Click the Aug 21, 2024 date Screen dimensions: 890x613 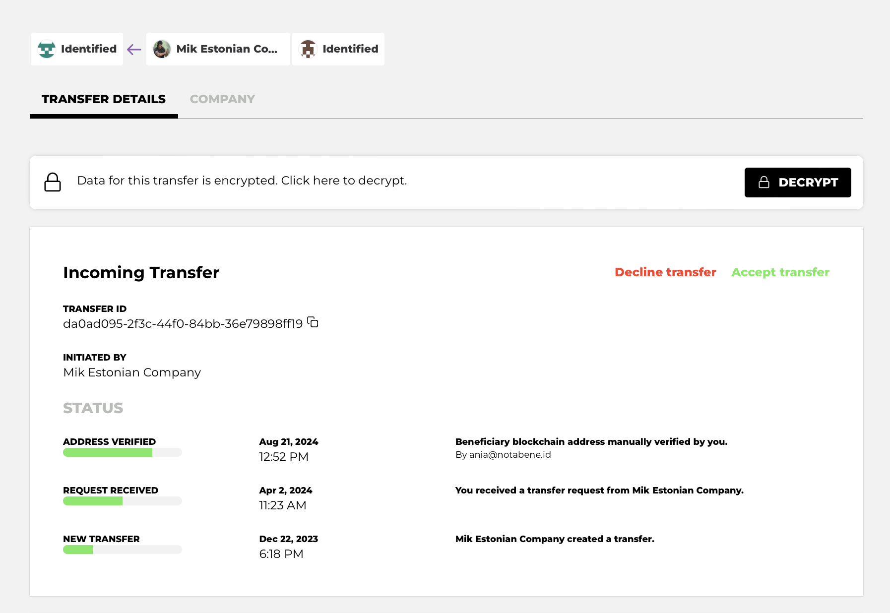[x=289, y=442]
